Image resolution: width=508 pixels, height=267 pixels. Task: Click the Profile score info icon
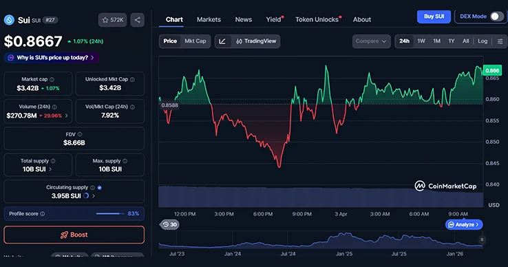tap(43, 214)
